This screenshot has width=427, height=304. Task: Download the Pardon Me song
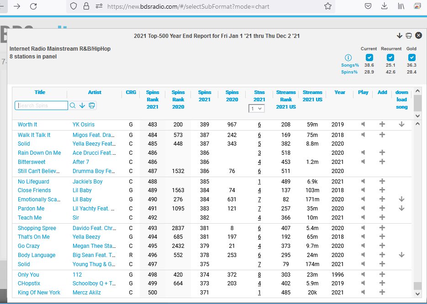(x=401, y=208)
